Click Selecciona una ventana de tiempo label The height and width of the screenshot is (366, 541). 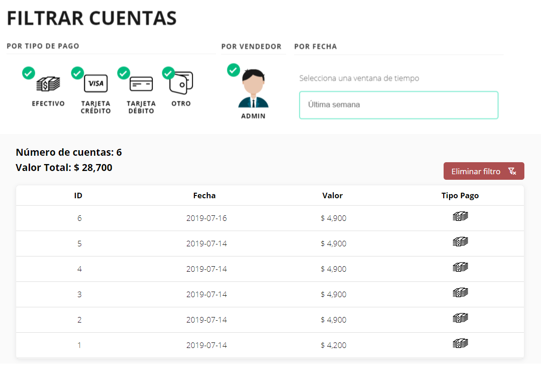pyautogui.click(x=359, y=79)
